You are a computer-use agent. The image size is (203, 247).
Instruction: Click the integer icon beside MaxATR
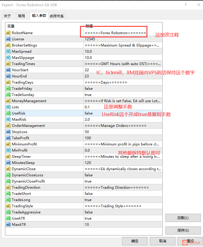[x=8, y=225]
